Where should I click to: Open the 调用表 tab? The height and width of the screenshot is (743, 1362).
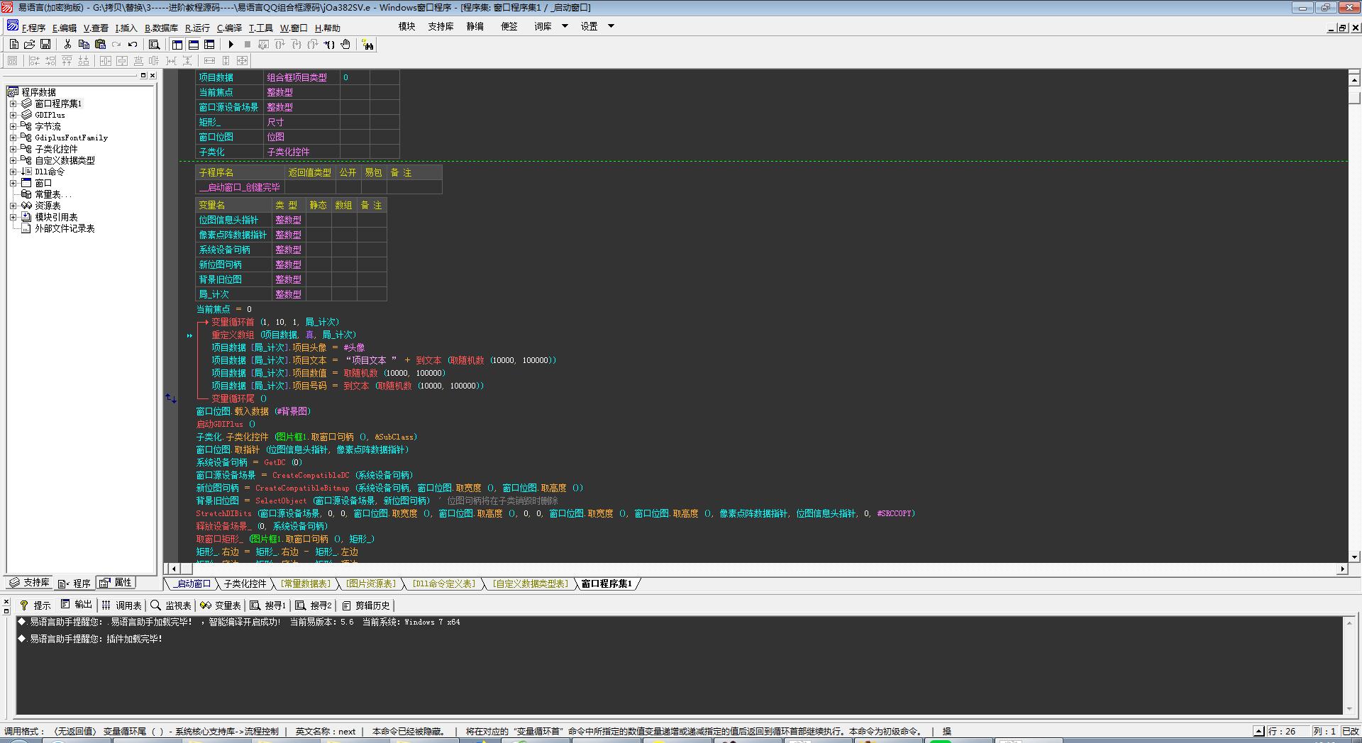click(121, 605)
